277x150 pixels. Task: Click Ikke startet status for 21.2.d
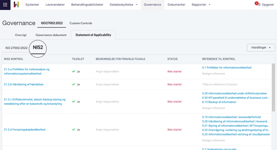[174, 129]
